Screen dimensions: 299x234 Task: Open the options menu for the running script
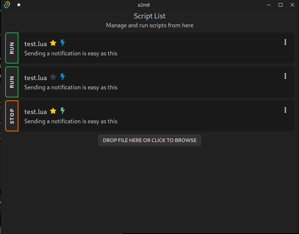[x=285, y=110]
